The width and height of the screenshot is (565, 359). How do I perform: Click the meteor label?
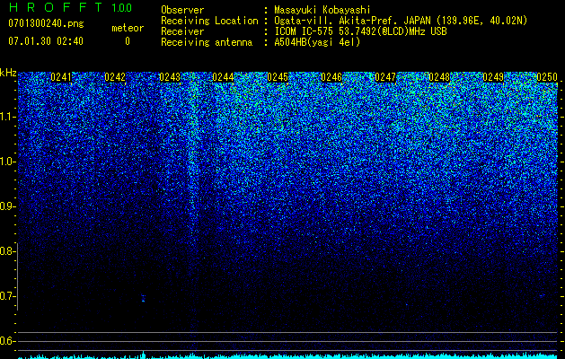point(128,28)
